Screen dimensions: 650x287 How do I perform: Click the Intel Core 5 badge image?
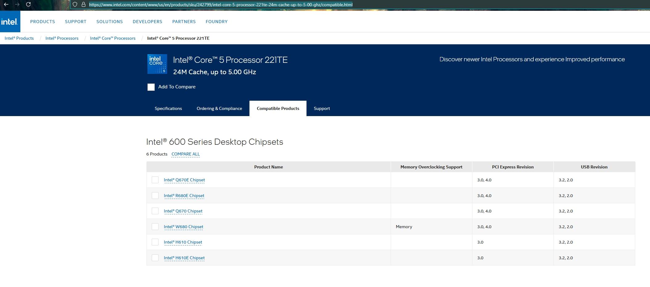click(x=157, y=64)
